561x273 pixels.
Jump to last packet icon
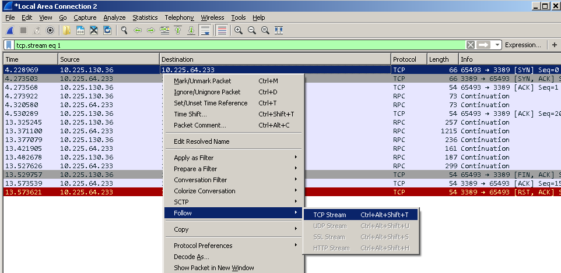click(x=191, y=30)
